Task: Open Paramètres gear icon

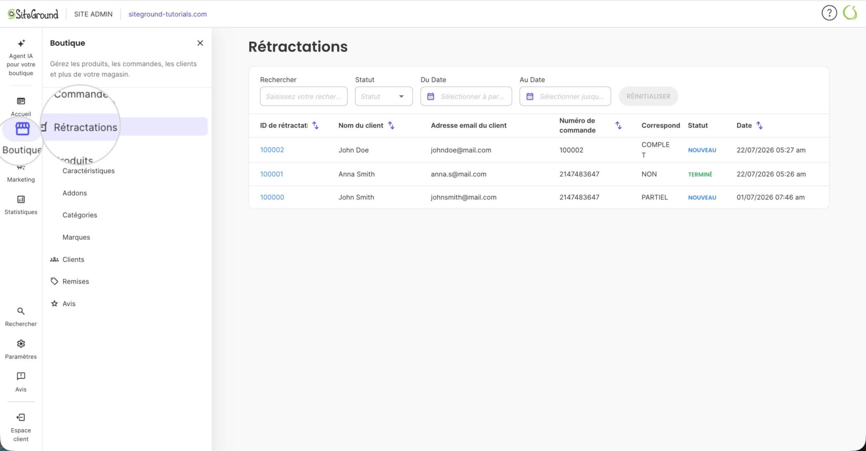Action: point(21,344)
